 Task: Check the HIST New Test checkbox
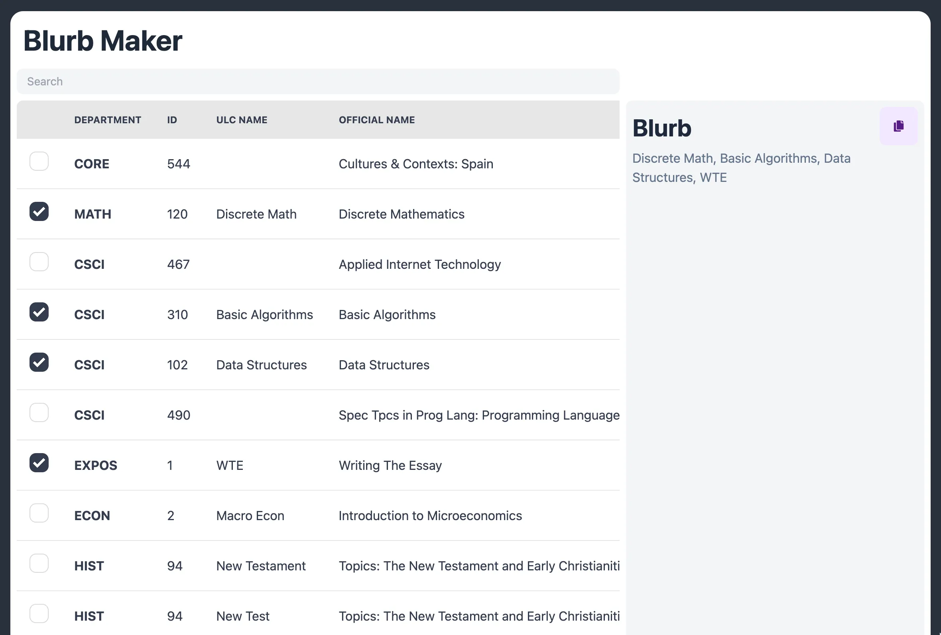click(x=39, y=613)
